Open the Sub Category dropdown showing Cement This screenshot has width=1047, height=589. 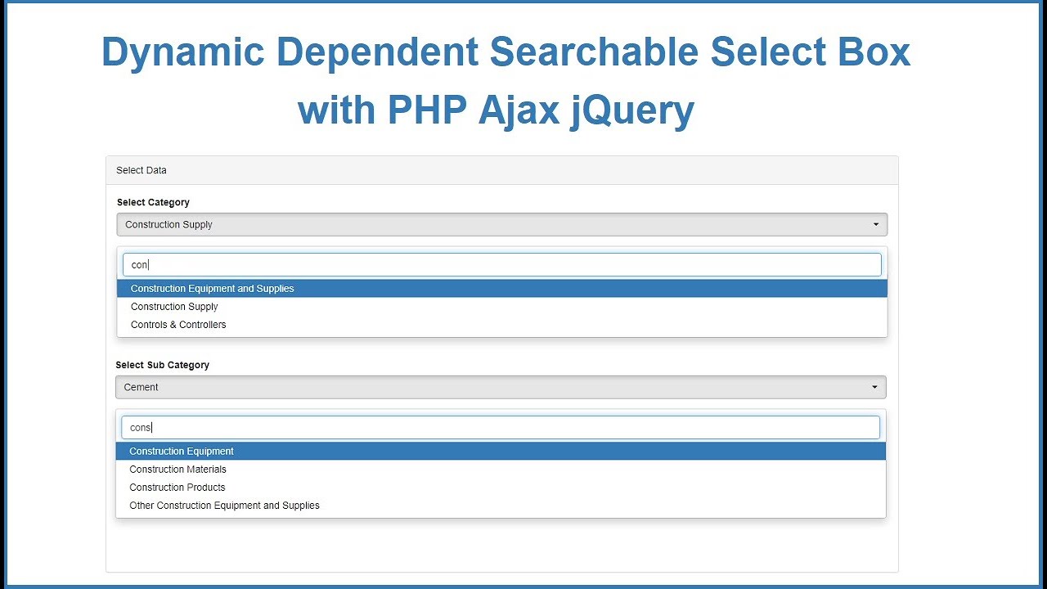pyautogui.click(x=501, y=387)
